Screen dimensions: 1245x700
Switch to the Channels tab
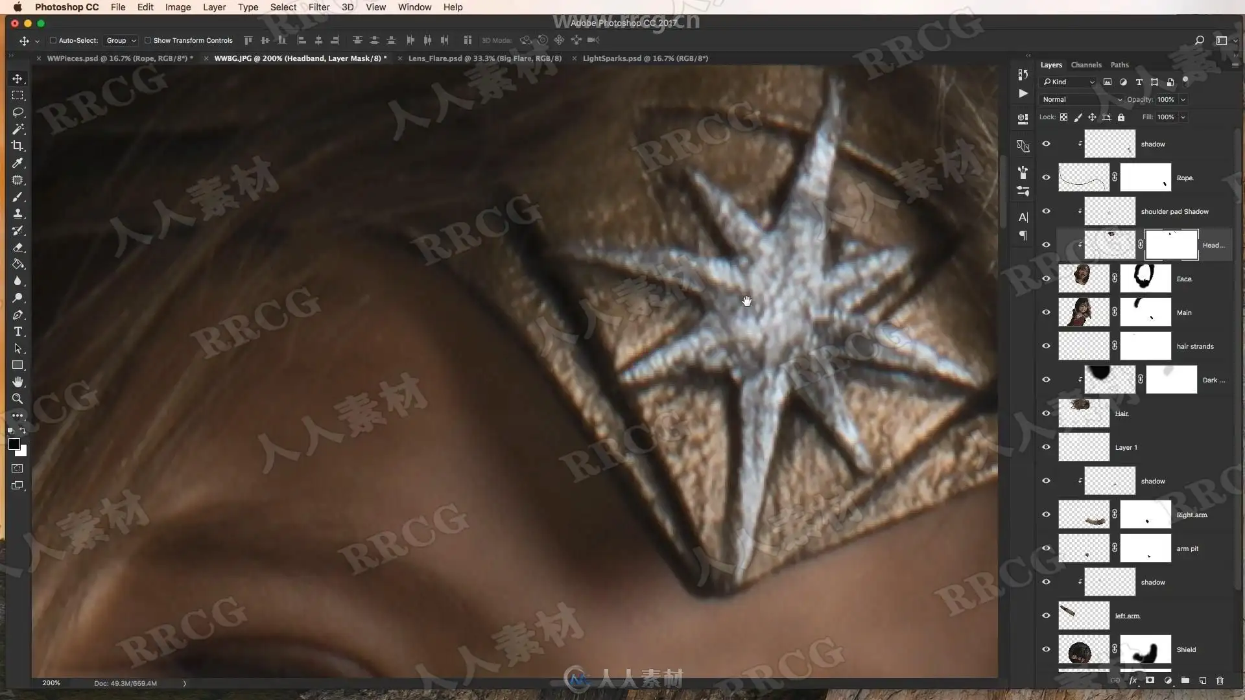click(1086, 65)
